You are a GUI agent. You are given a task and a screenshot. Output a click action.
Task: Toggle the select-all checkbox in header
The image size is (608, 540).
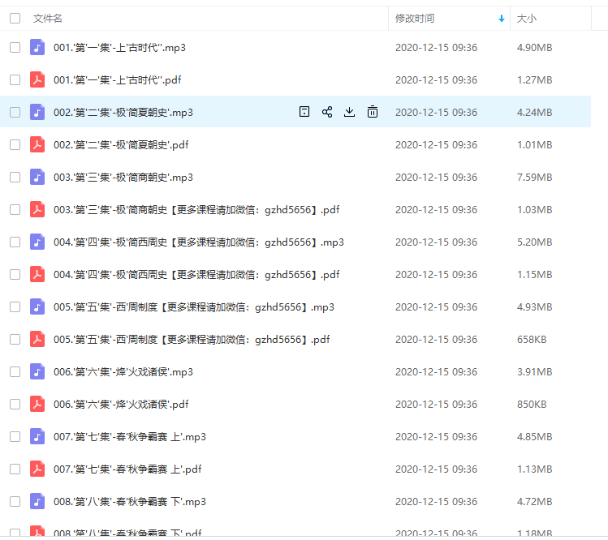15,18
